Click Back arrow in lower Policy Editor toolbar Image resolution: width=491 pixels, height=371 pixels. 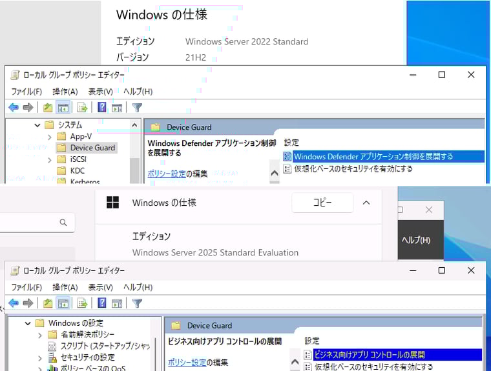(x=14, y=303)
